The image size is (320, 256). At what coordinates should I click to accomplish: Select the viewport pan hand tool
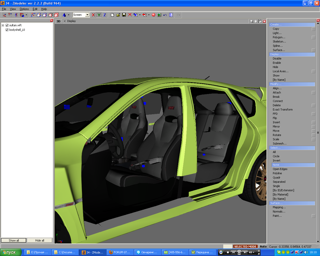256,21
